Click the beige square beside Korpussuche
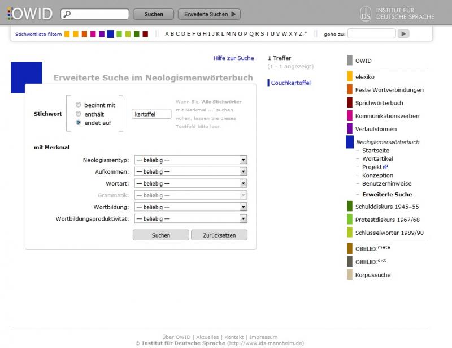Image resolution: width=452 pixels, height=348 pixels. pos(350,274)
